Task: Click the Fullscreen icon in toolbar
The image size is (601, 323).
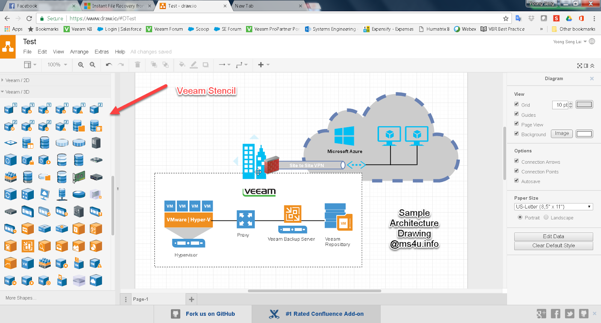Action: (x=580, y=66)
